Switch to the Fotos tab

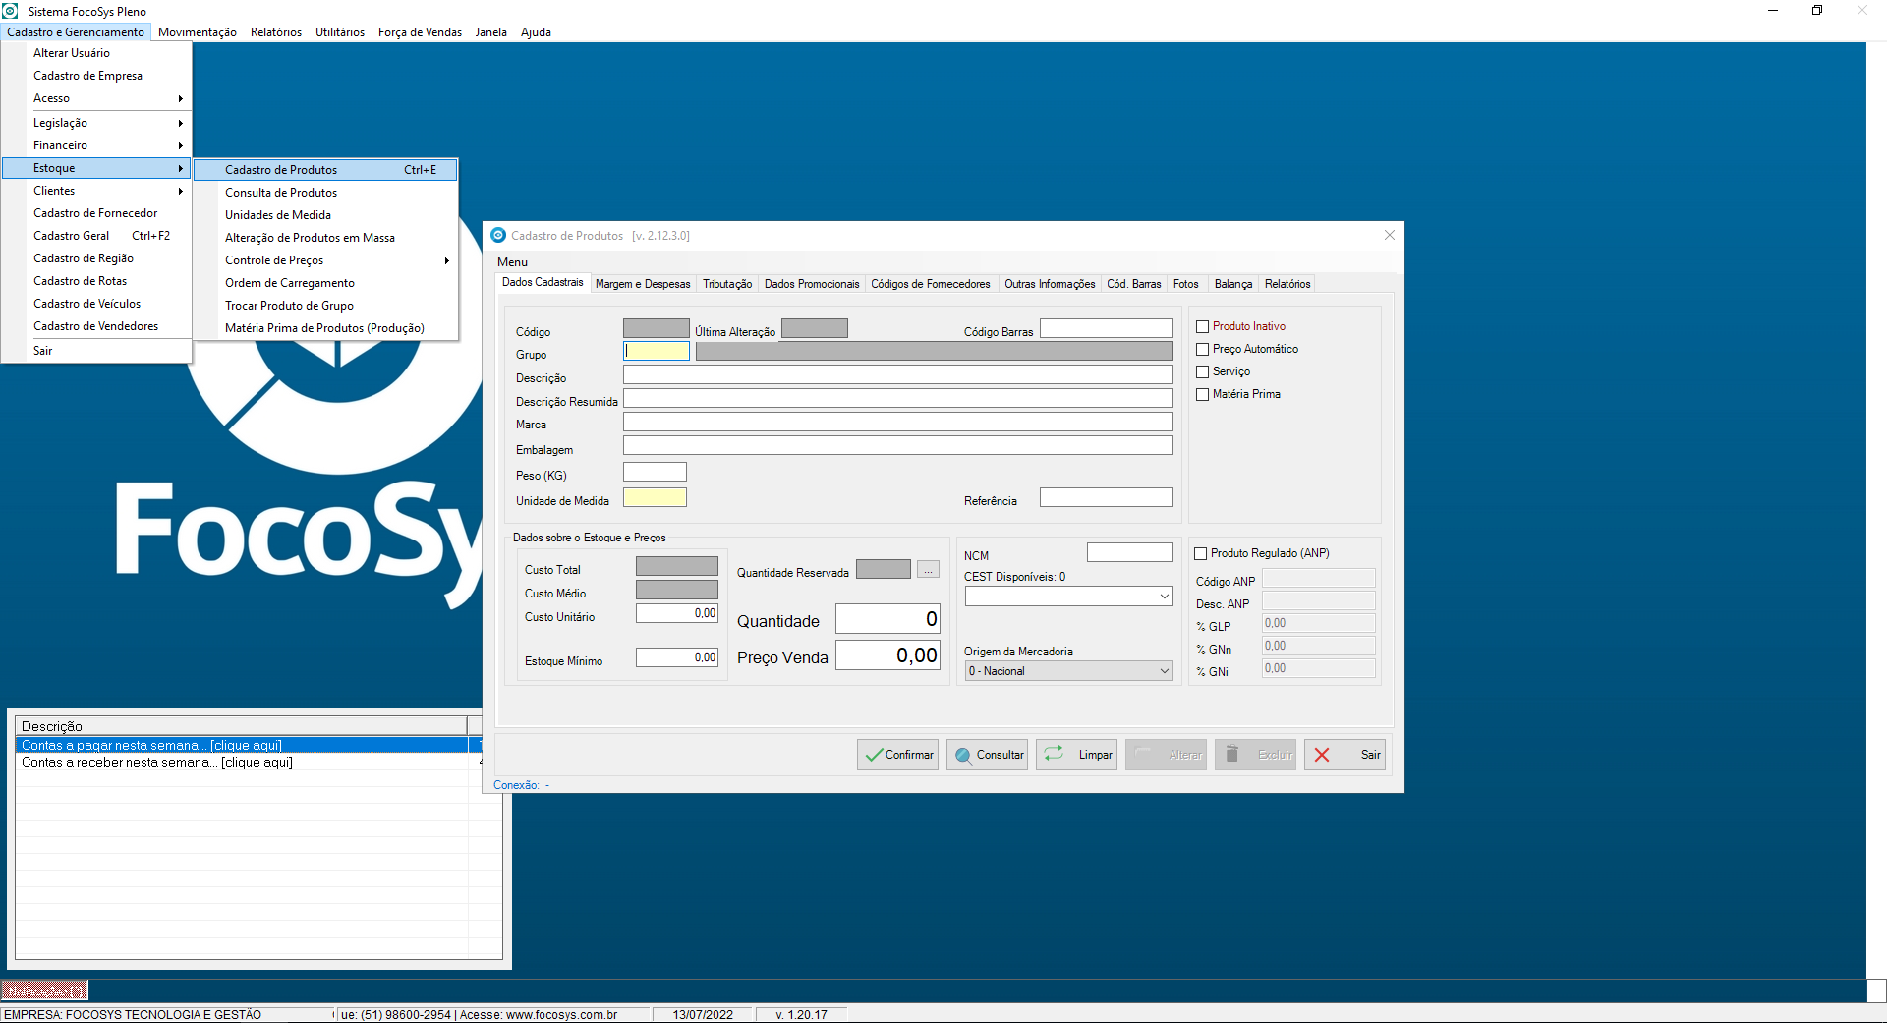click(1186, 284)
